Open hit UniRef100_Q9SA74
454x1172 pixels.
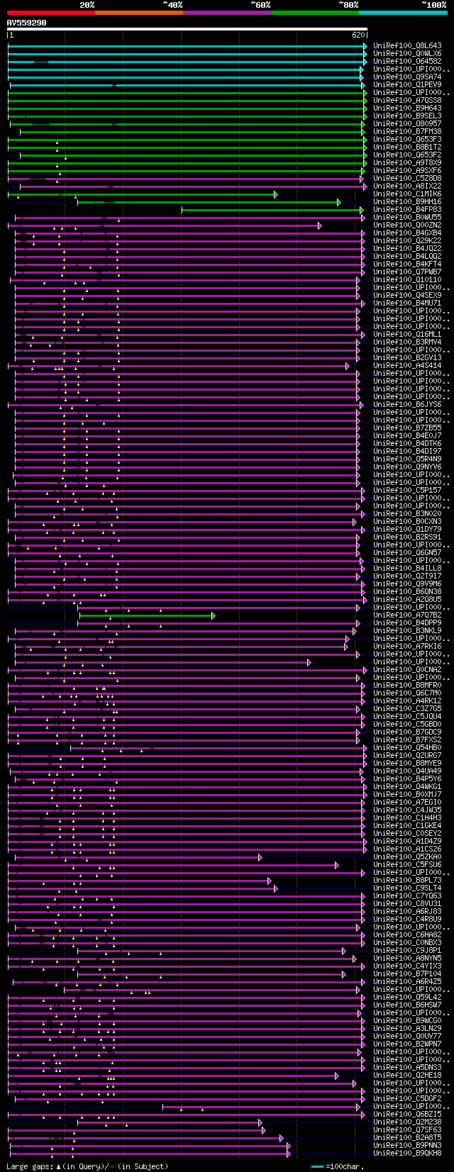click(x=407, y=77)
